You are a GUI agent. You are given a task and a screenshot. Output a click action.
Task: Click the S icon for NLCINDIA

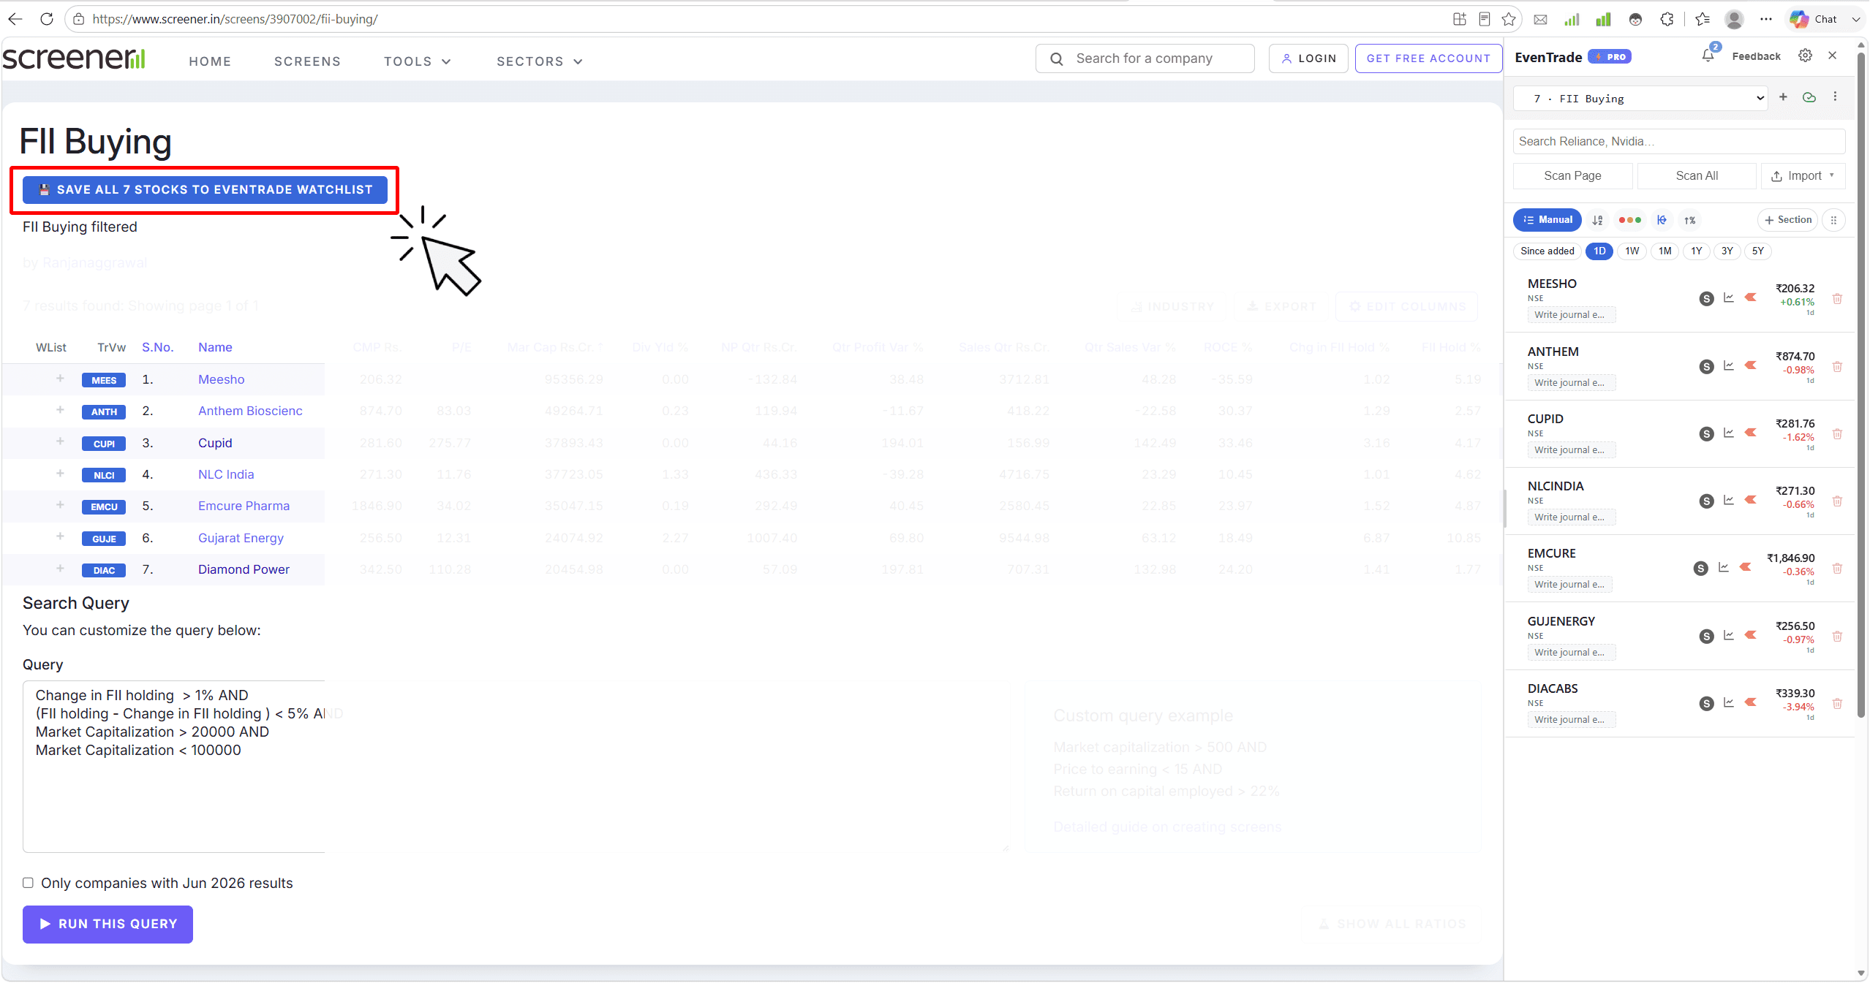pos(1707,501)
